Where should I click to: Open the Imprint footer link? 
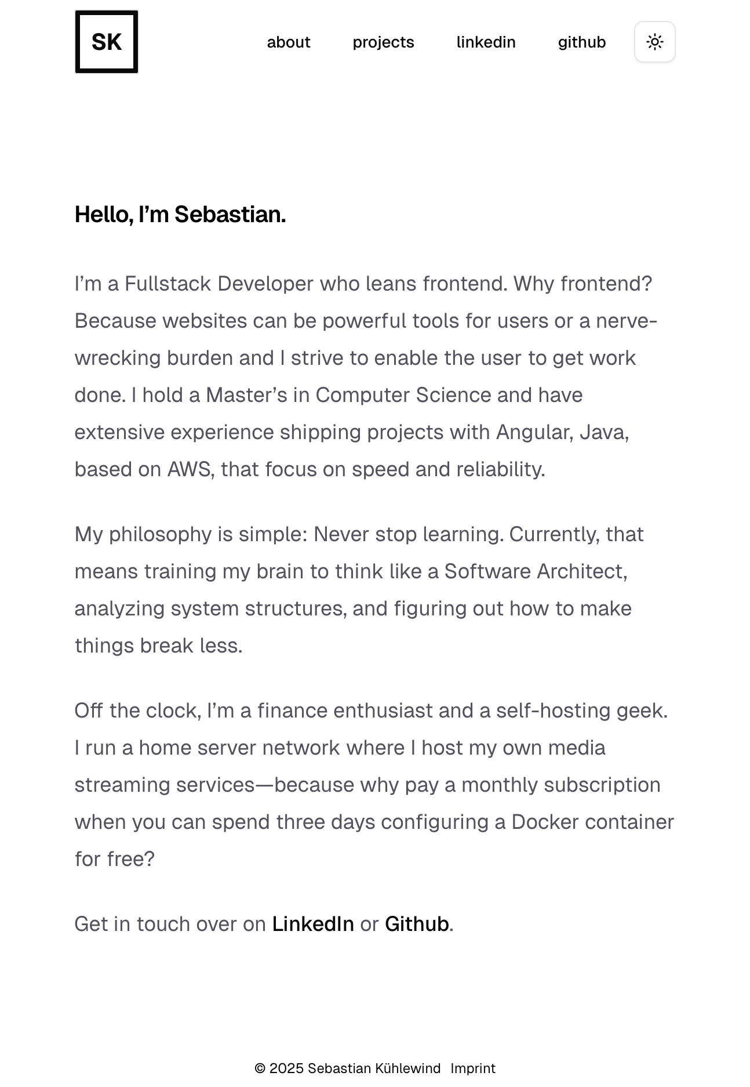point(473,1068)
